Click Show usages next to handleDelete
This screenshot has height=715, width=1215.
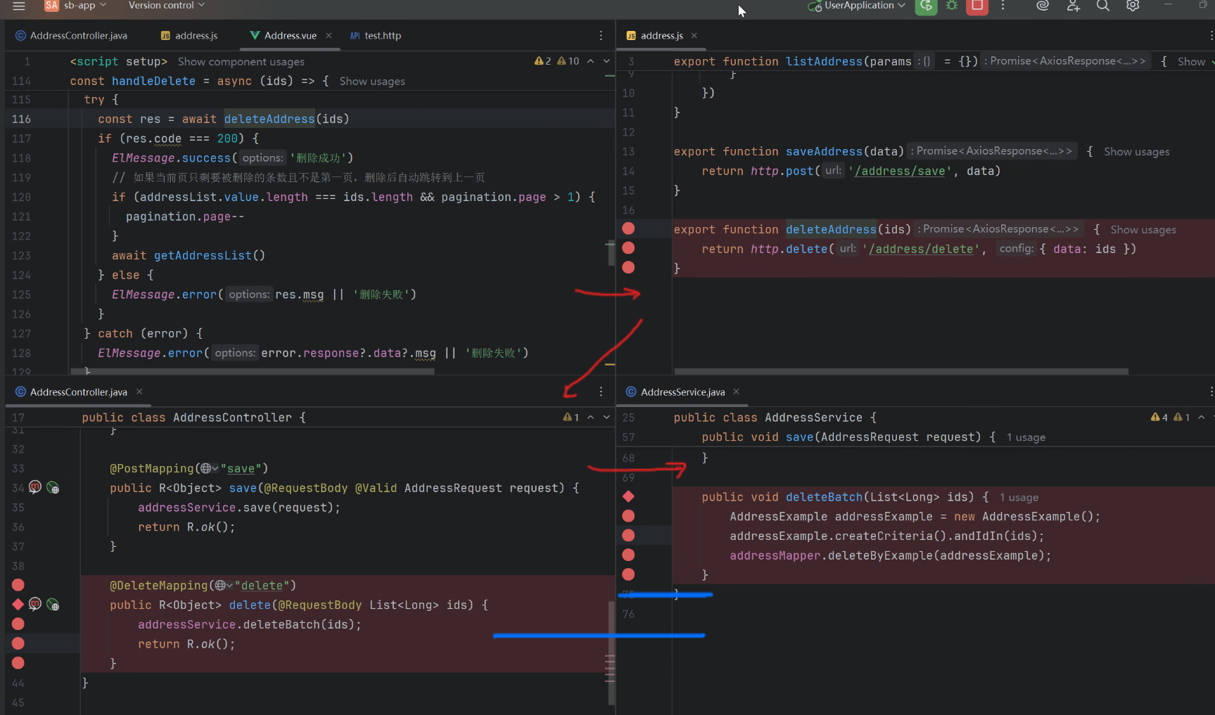(372, 82)
